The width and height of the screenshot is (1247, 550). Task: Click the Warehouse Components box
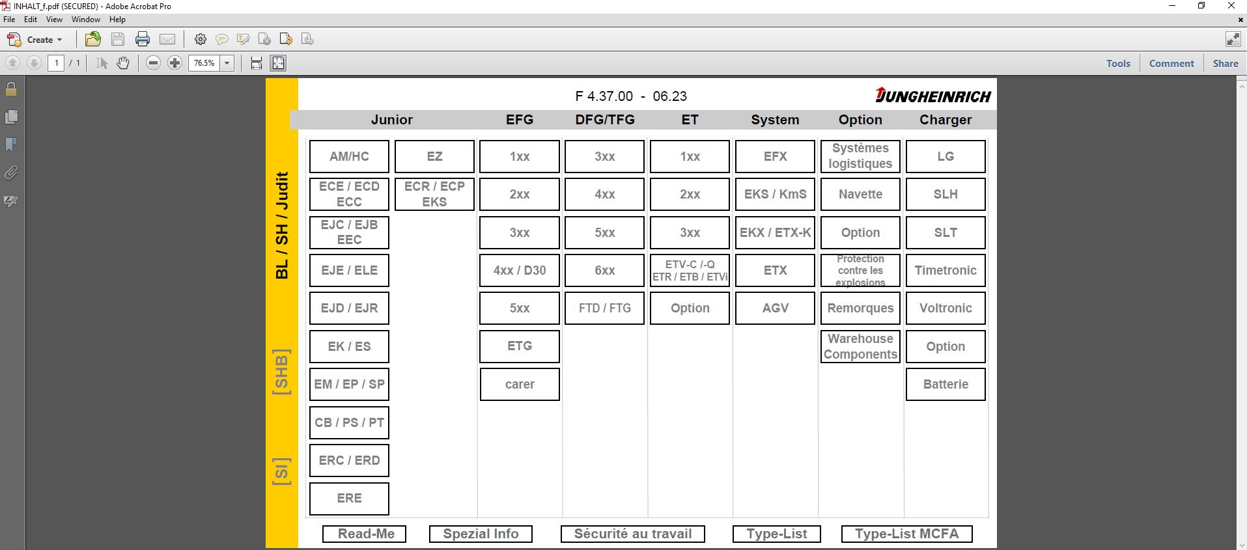pos(860,346)
